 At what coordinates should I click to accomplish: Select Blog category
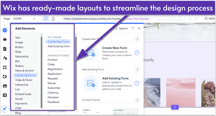tap(18, 113)
